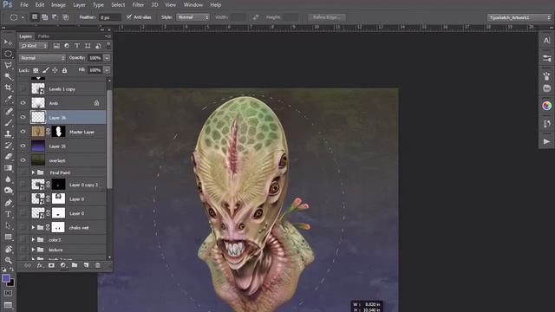
Task: Open the Actions play panel icon
Action: pyautogui.click(x=546, y=141)
